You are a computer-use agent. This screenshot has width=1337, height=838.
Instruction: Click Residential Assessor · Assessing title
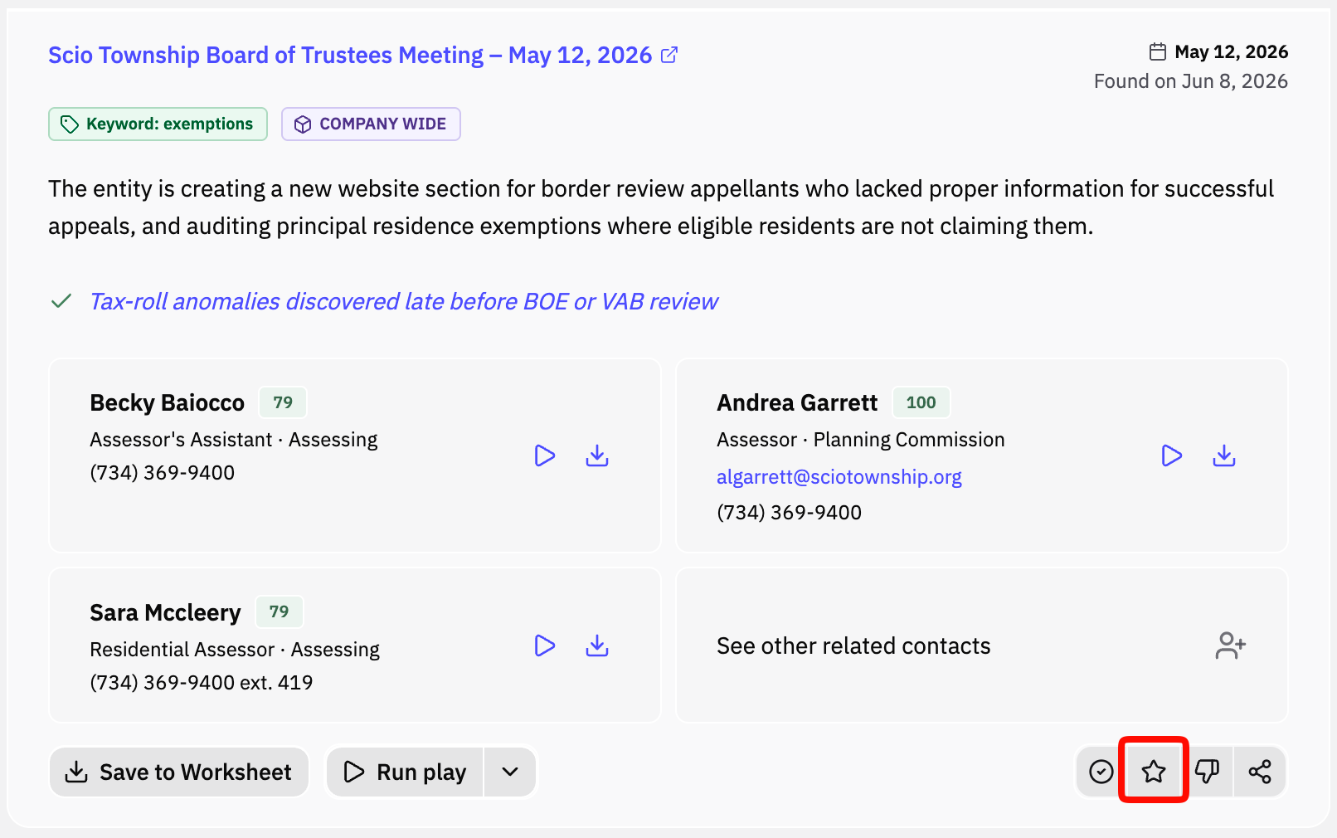click(235, 649)
